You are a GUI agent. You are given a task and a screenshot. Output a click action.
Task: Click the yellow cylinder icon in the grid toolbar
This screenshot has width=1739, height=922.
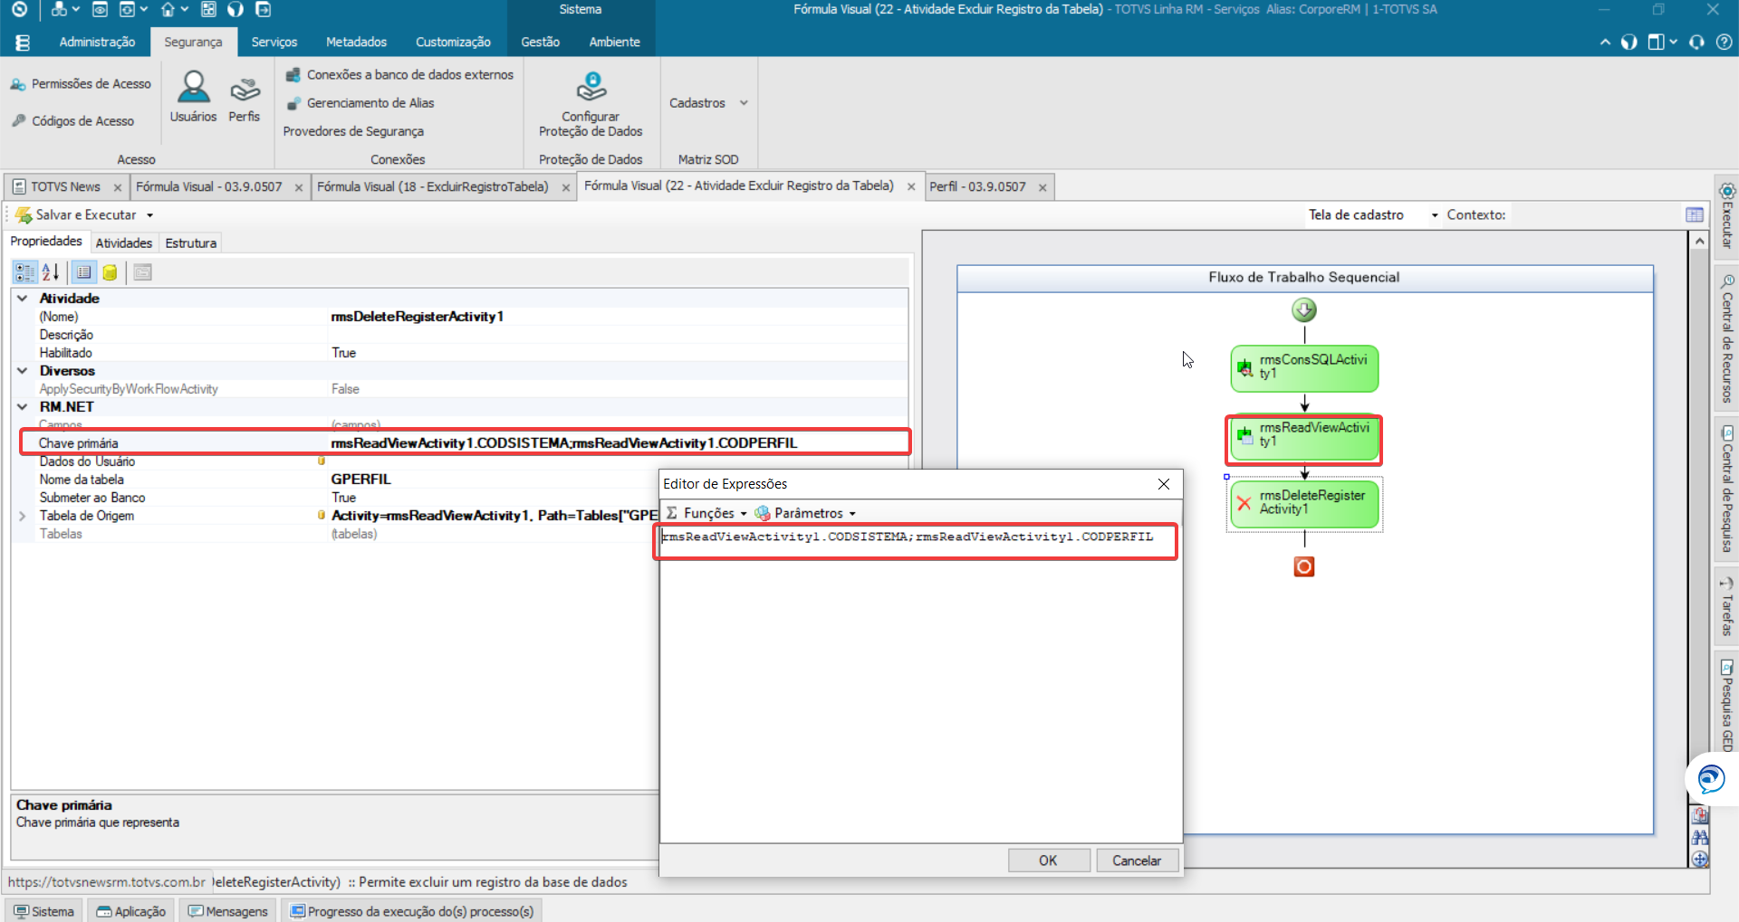(110, 271)
